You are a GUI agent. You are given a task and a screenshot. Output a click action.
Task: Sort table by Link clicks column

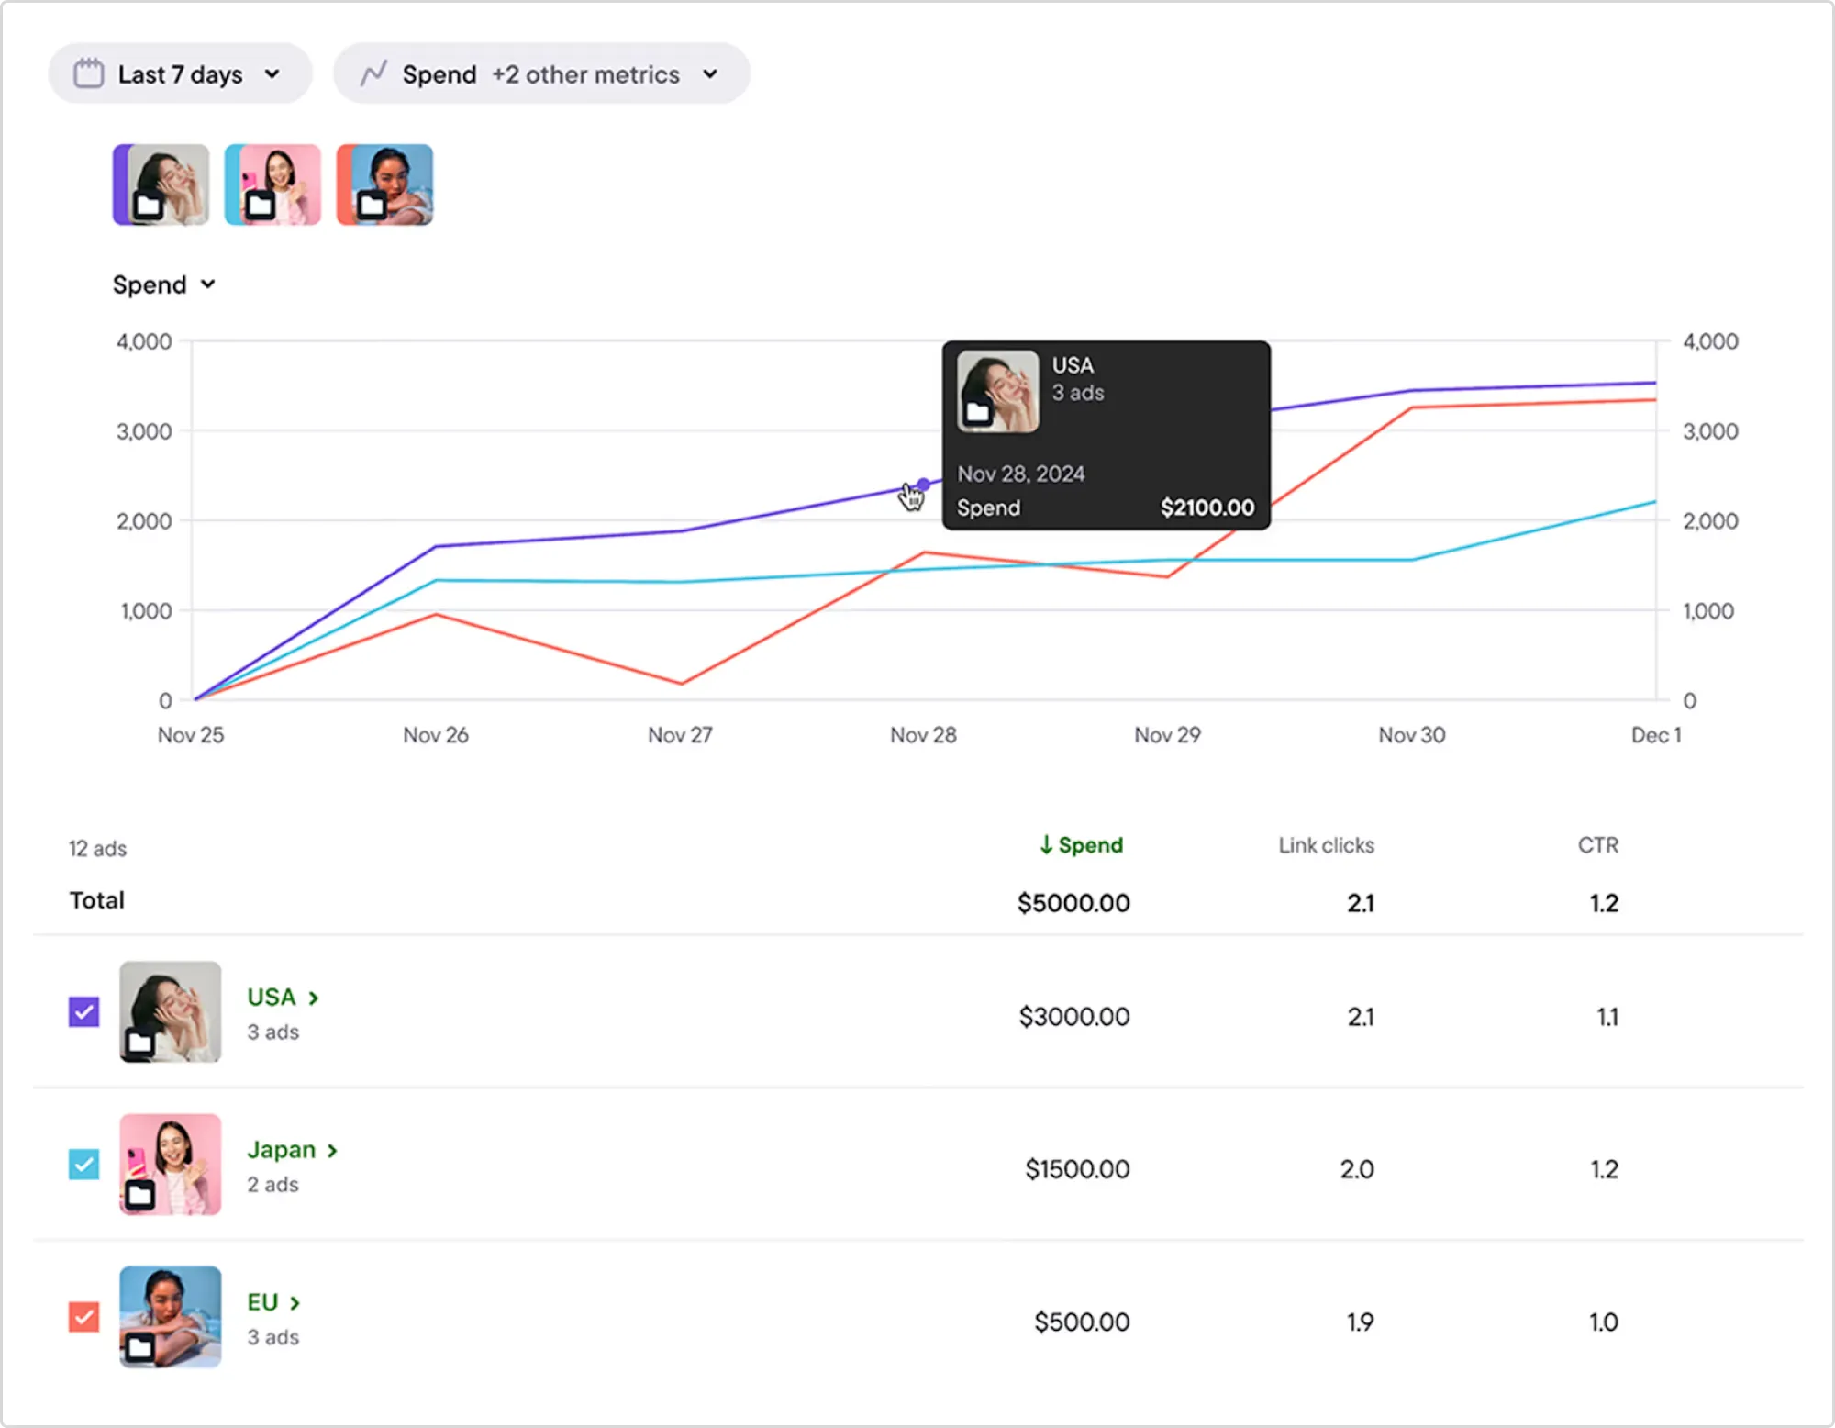(1326, 845)
